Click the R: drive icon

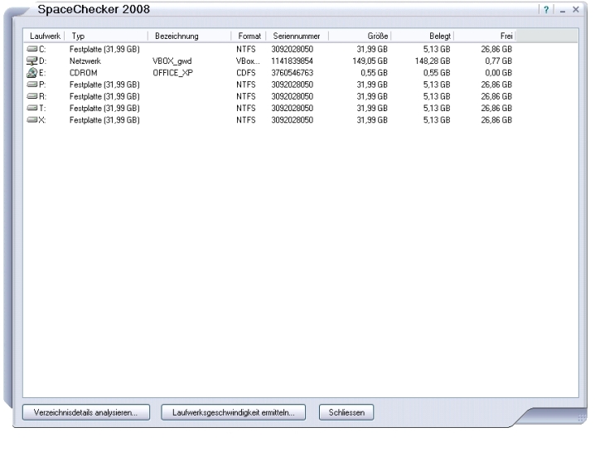click(x=32, y=91)
